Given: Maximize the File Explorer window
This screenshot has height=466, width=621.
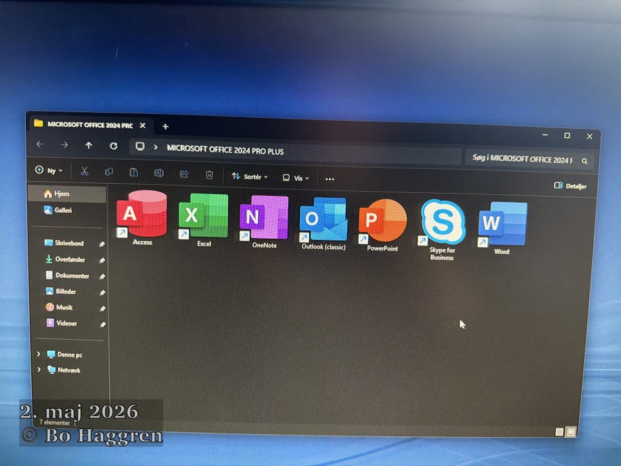Looking at the screenshot, I should coord(567,135).
